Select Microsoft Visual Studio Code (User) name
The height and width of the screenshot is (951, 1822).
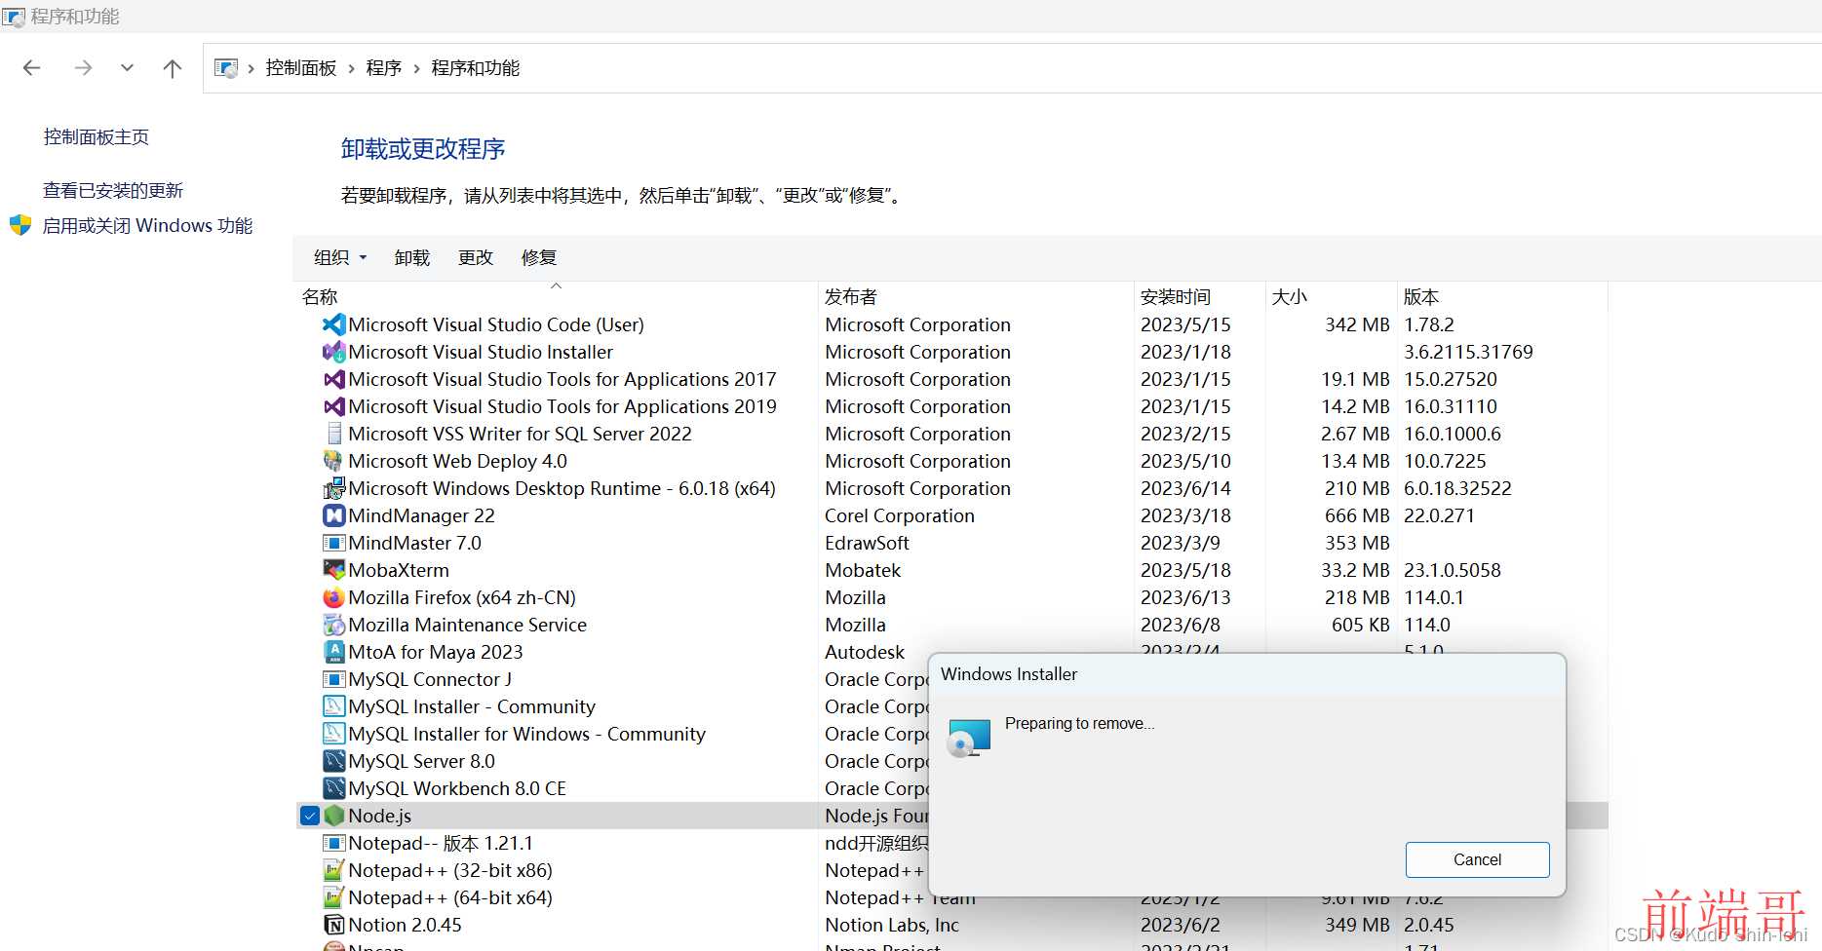(x=496, y=324)
